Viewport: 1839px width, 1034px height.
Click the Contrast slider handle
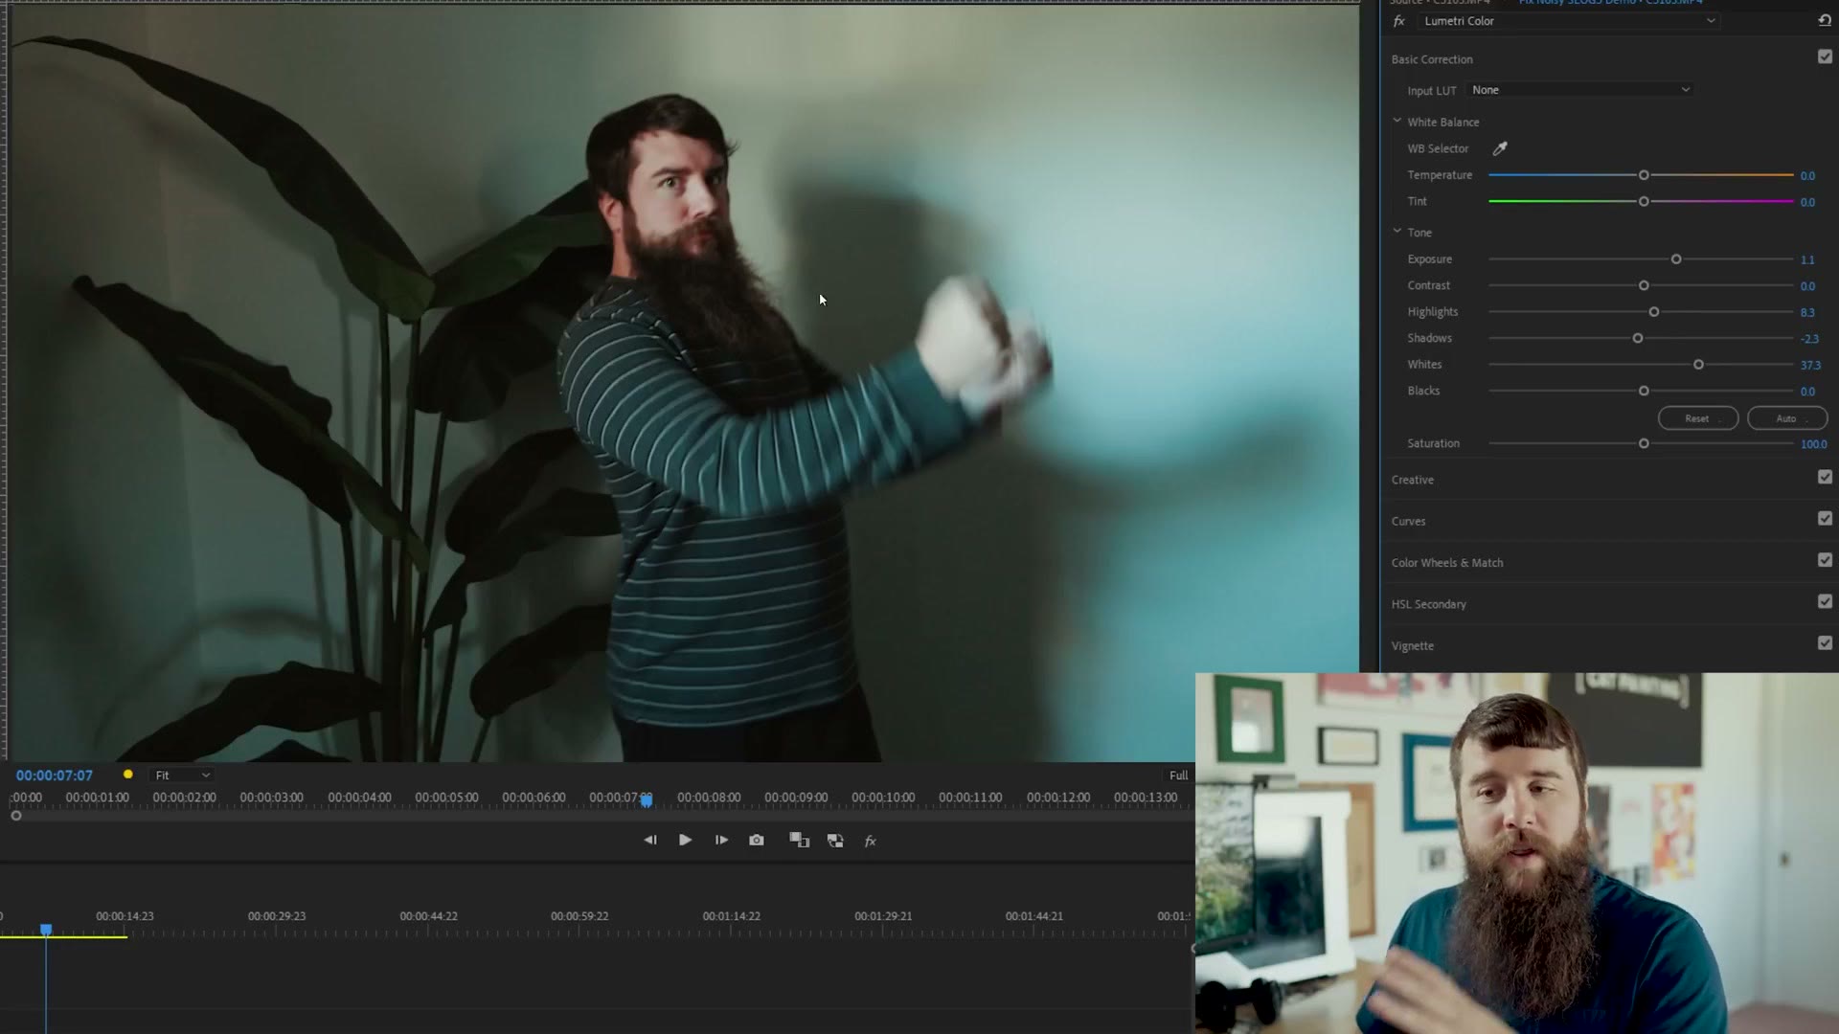(x=1644, y=285)
